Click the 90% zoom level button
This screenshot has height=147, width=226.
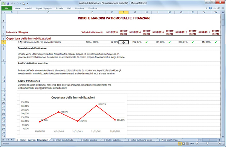(x=192, y=144)
